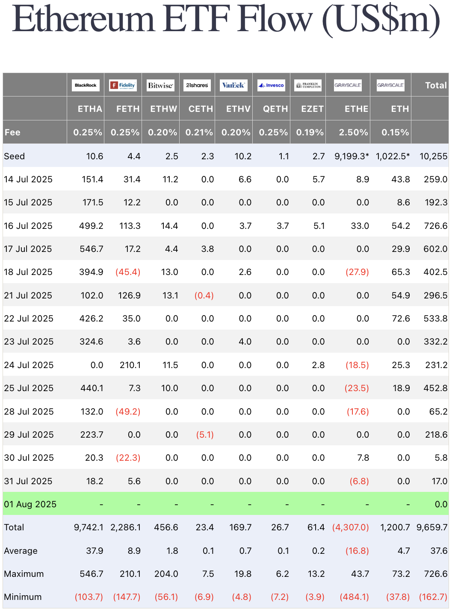Click the 259.0 total value
455x614 pixels.
(x=436, y=179)
